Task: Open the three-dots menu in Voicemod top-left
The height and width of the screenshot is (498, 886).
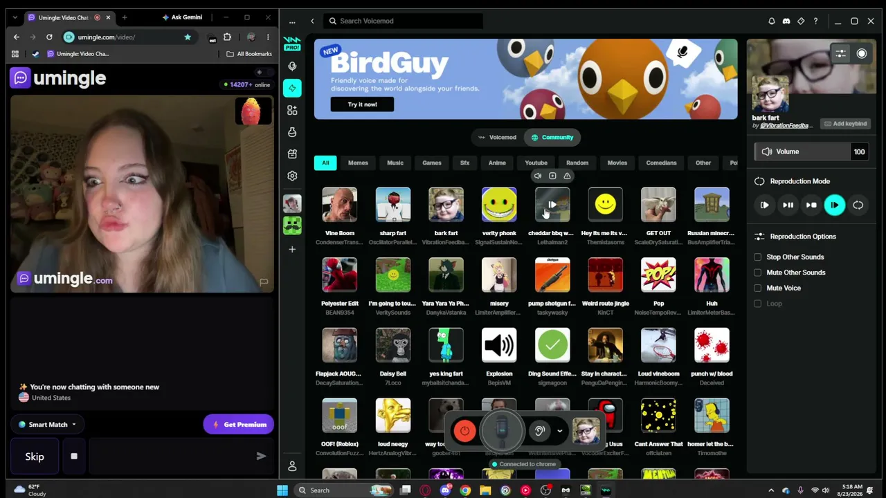Action: click(x=292, y=21)
